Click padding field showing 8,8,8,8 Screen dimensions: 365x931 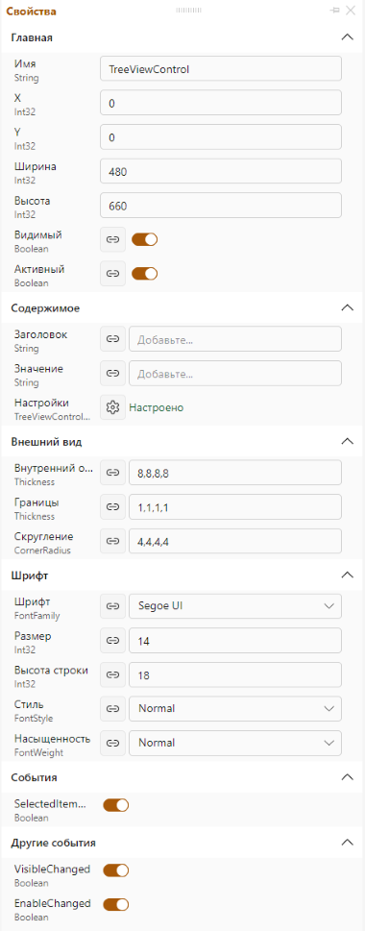point(235,473)
